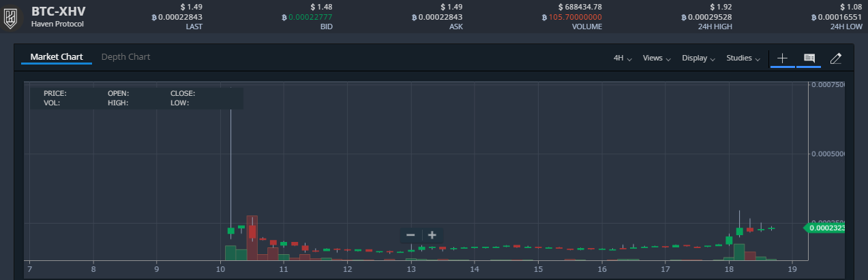Expand the Views dropdown menu
The height and width of the screenshot is (280, 868).
[657, 58]
